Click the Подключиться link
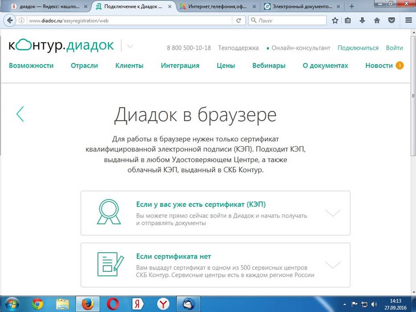The width and height of the screenshot is (416, 312). pyautogui.click(x=358, y=48)
